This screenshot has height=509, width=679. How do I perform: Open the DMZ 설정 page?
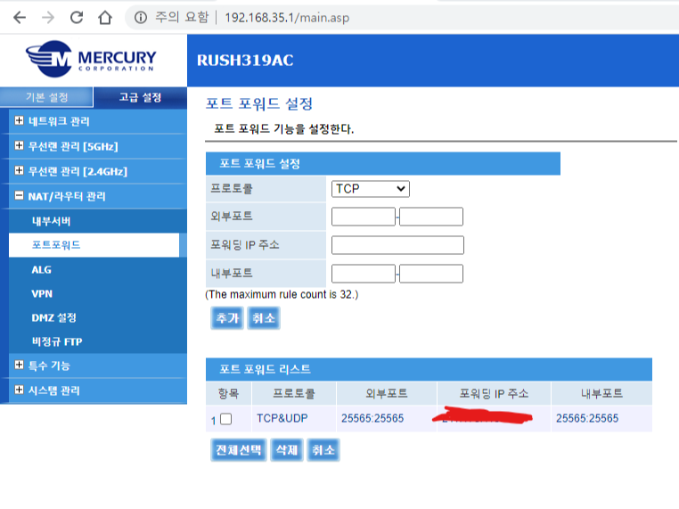54,317
